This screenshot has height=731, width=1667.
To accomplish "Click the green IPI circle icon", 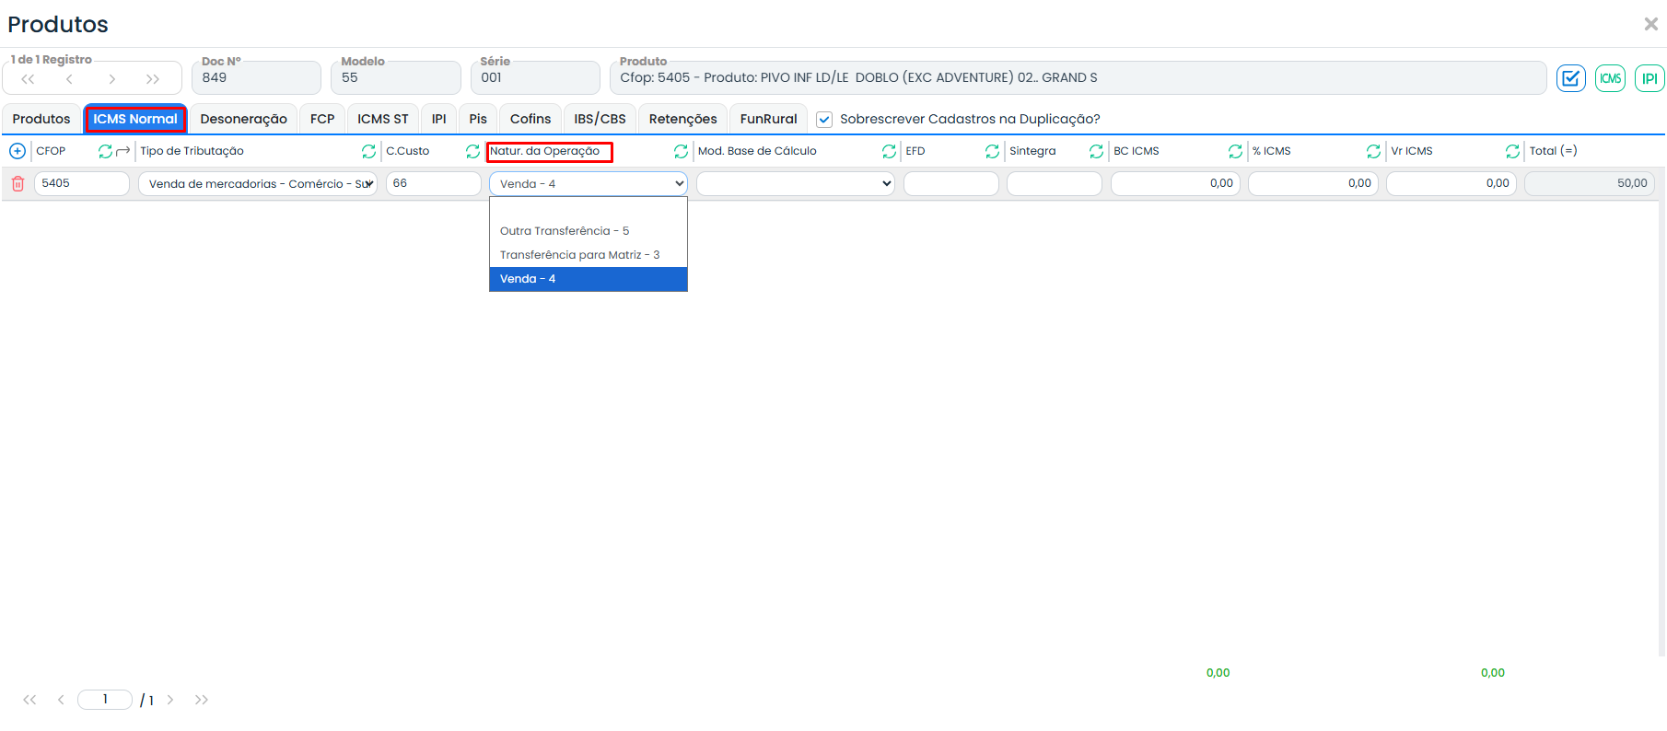I will click(x=1649, y=78).
